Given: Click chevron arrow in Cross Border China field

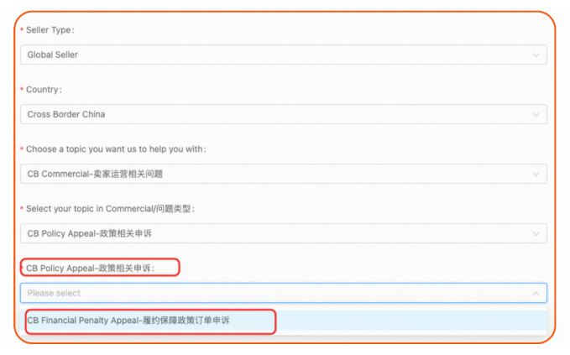Looking at the screenshot, I should pyautogui.click(x=536, y=115).
